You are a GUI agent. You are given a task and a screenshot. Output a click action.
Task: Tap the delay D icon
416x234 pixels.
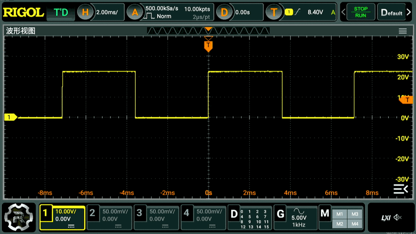tap(224, 13)
